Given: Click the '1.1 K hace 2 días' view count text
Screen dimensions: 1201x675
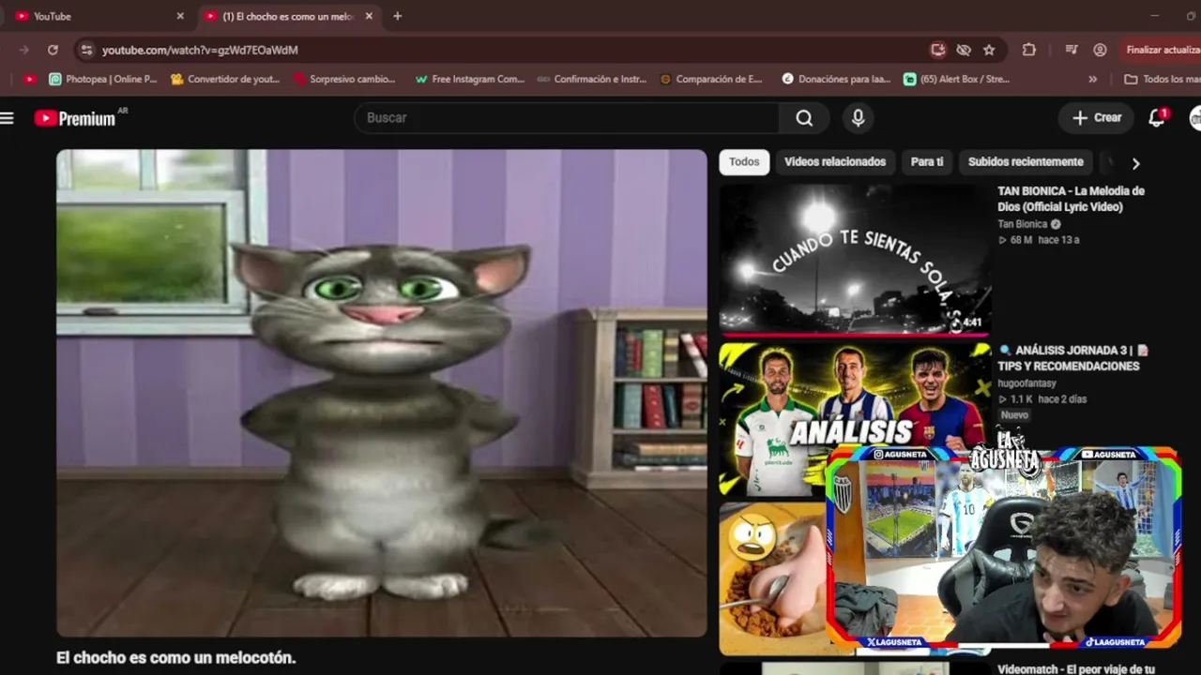Looking at the screenshot, I should (1042, 399).
